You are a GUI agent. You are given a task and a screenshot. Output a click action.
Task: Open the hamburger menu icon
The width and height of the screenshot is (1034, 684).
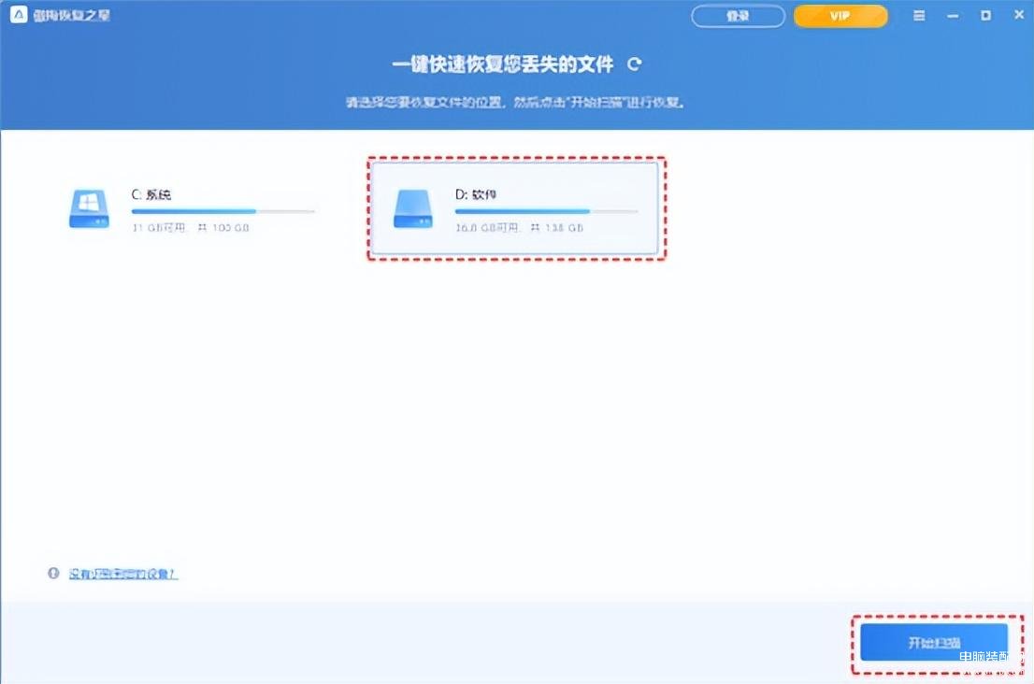(x=919, y=15)
